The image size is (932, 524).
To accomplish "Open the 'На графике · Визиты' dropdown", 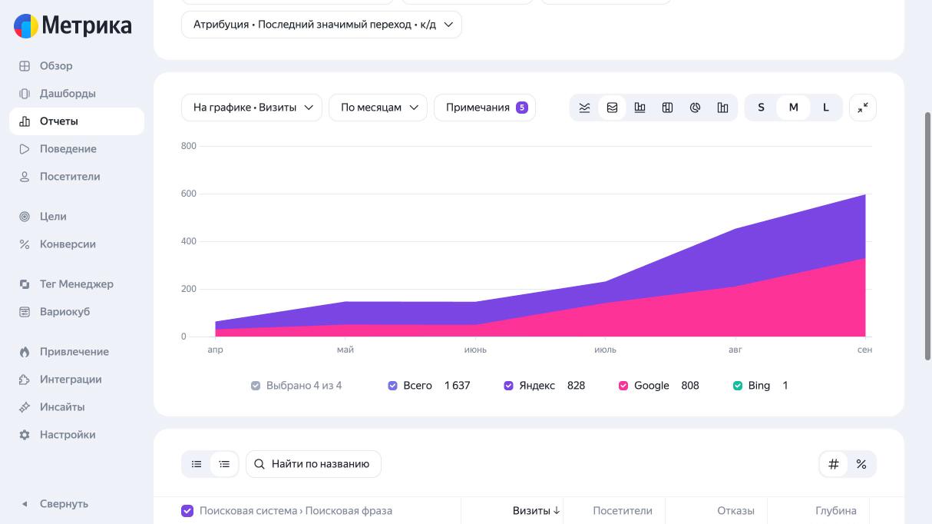I will [252, 108].
